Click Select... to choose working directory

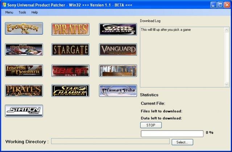(x=182, y=142)
